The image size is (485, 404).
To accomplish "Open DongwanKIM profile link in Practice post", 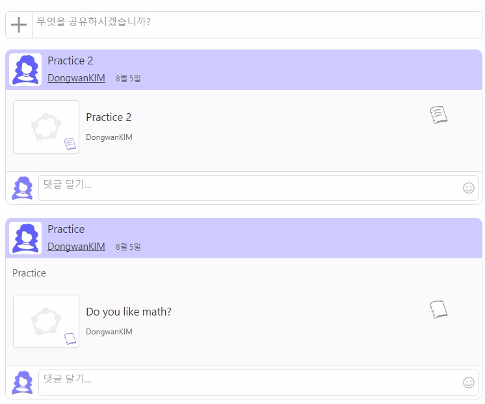I will 76,247.
